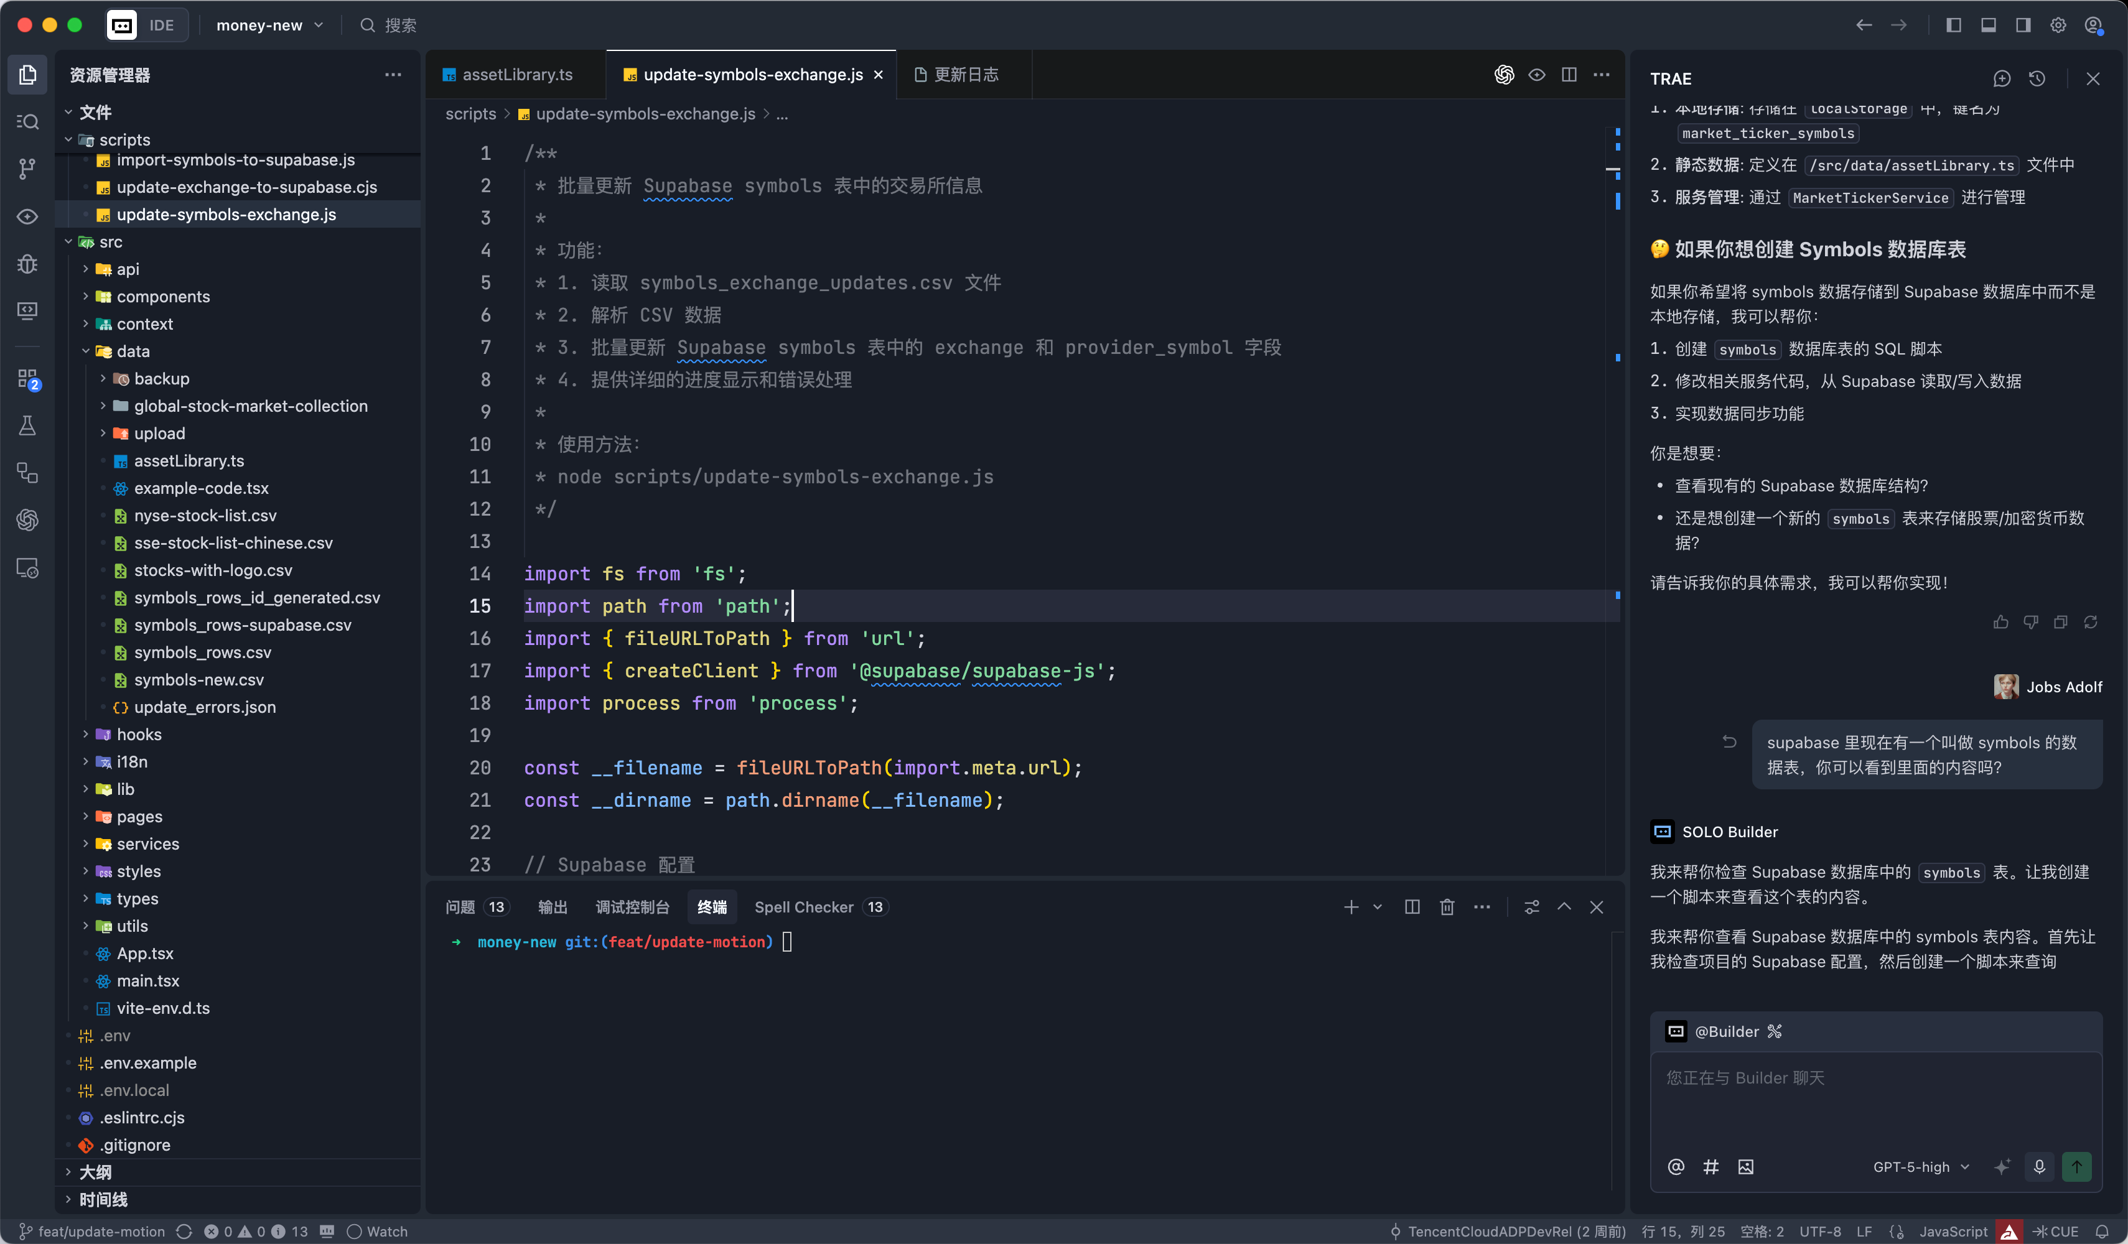
Task: Click the Run and Debug bug icon
Action: [27, 264]
